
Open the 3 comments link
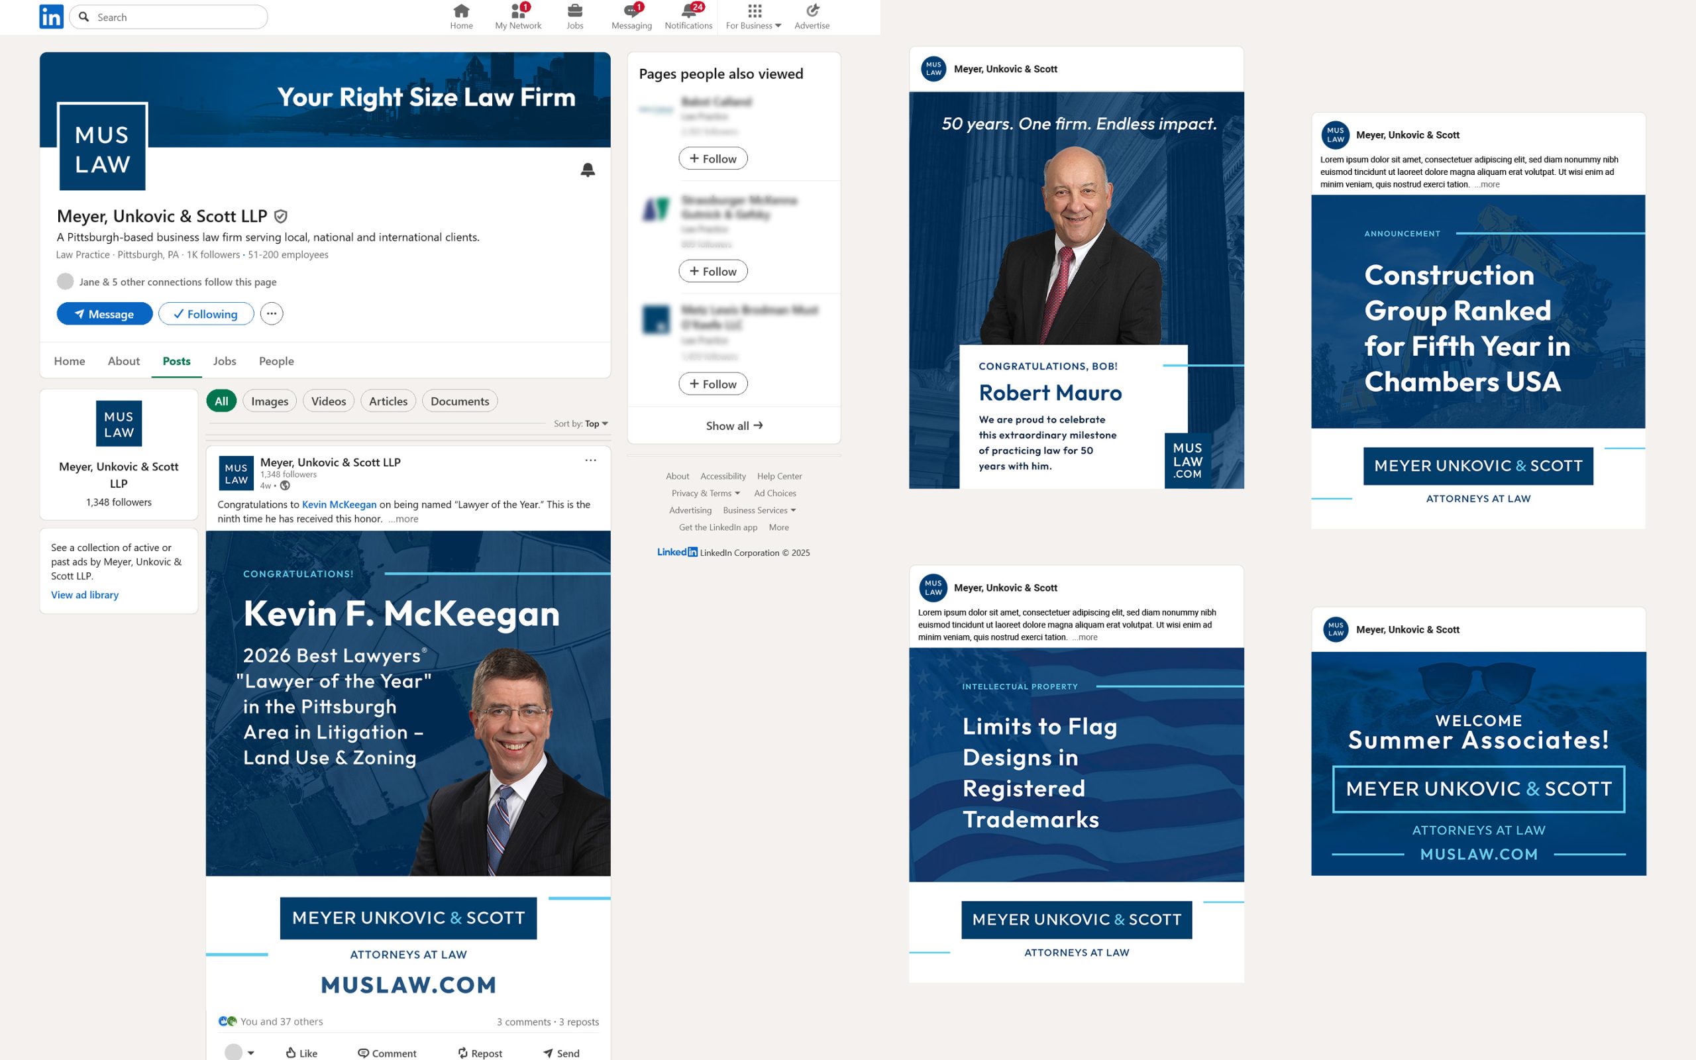click(524, 1022)
